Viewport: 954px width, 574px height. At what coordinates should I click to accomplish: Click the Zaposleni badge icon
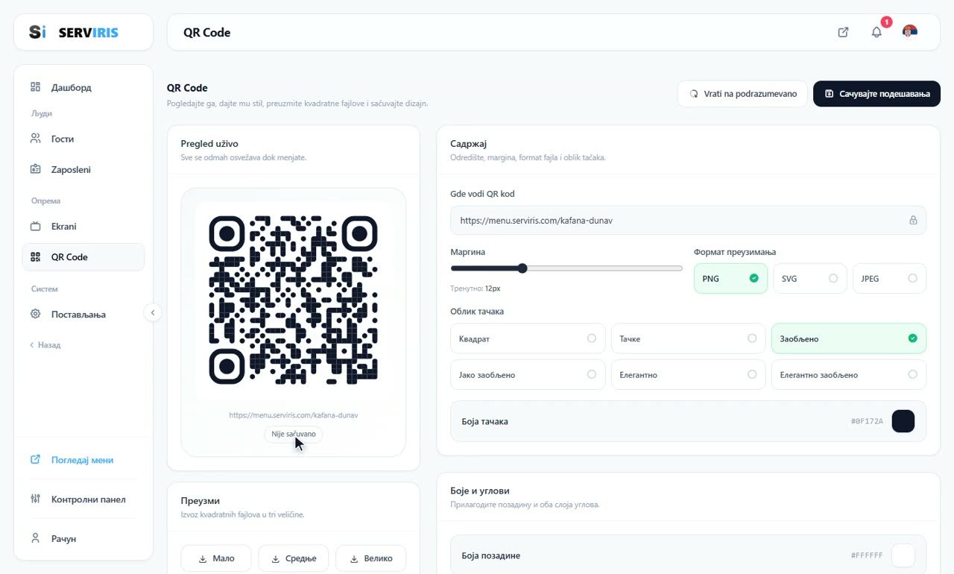tap(35, 169)
